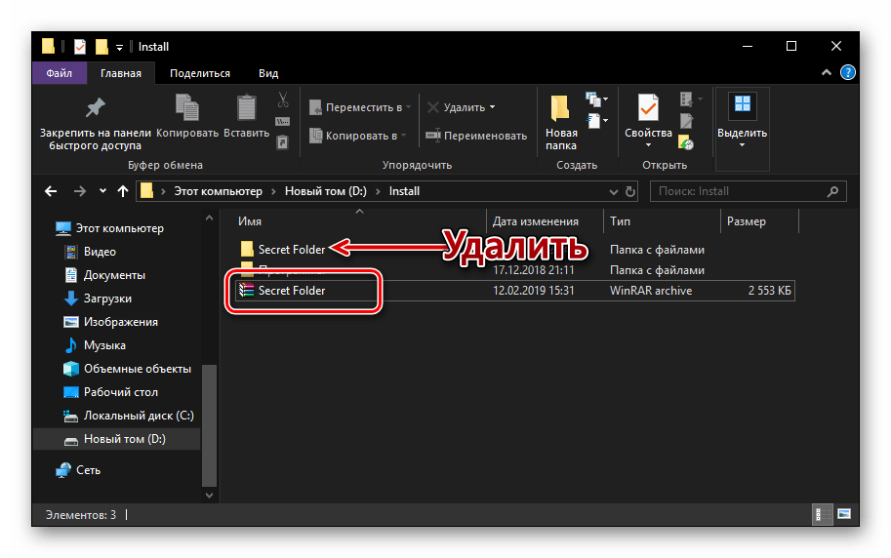The height and width of the screenshot is (558, 891).
Task: Open the Quick Access Toolbar customize arrow
Action: pyautogui.click(x=119, y=47)
